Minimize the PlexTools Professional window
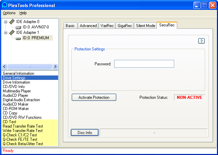Viewport: 218px width, 155px height. pos(197,5)
